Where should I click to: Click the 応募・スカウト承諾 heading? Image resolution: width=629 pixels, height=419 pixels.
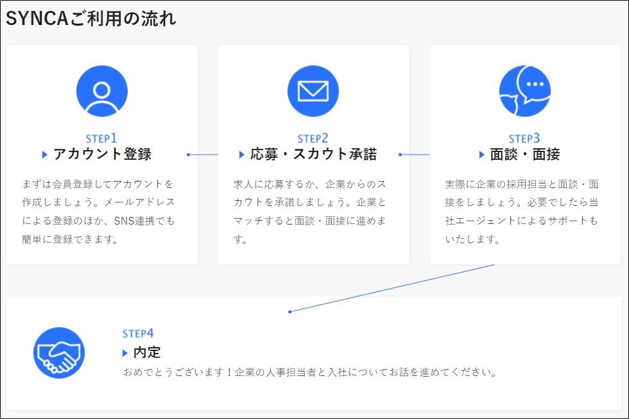point(314,154)
